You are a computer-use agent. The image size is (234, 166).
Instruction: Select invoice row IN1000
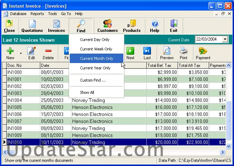tap(114, 72)
